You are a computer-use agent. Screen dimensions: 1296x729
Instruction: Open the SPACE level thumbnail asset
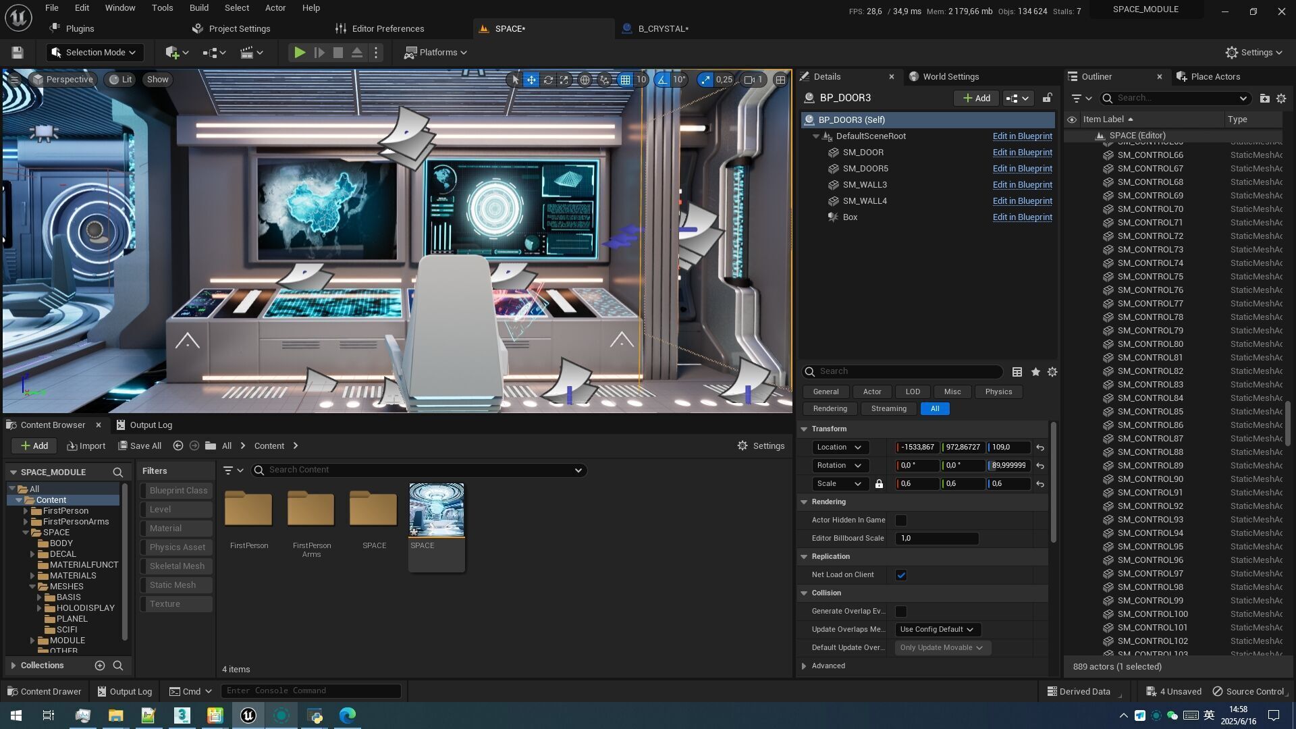(x=436, y=510)
